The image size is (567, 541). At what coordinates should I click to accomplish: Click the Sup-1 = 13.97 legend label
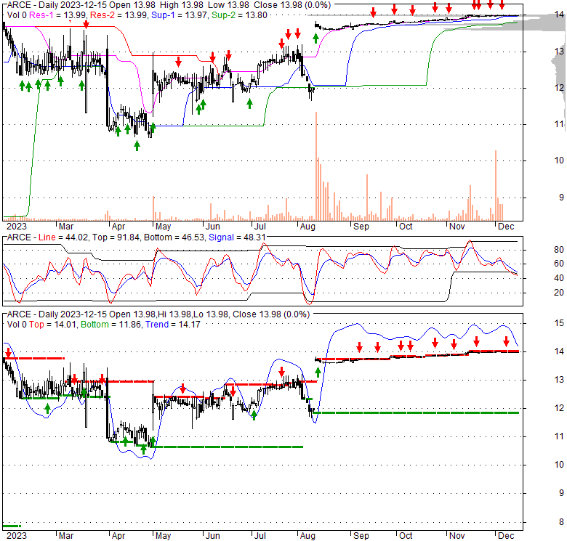point(180,15)
